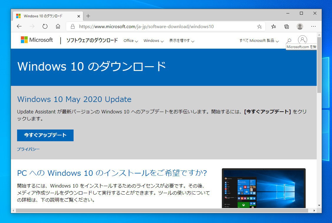This screenshot has height=223, width=332.
Task: Close the Windows 10 のダウンロード tab
Action: coord(79,16)
